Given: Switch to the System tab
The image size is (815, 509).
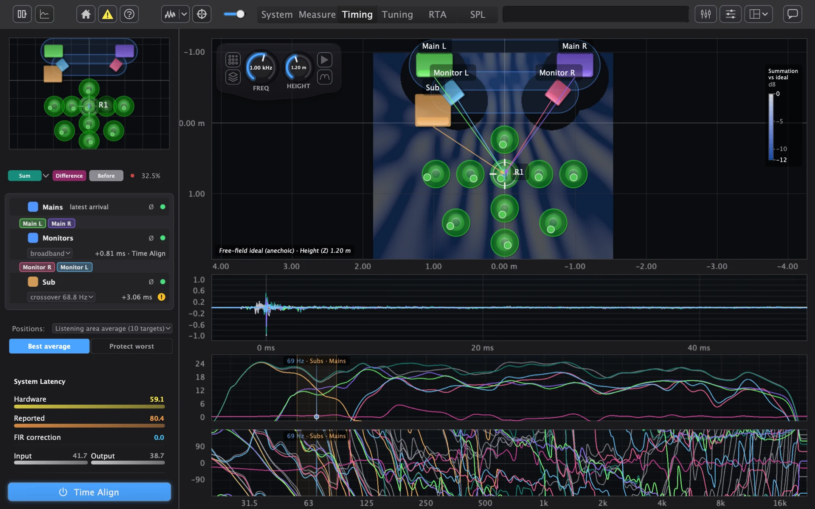Looking at the screenshot, I should pos(277,14).
